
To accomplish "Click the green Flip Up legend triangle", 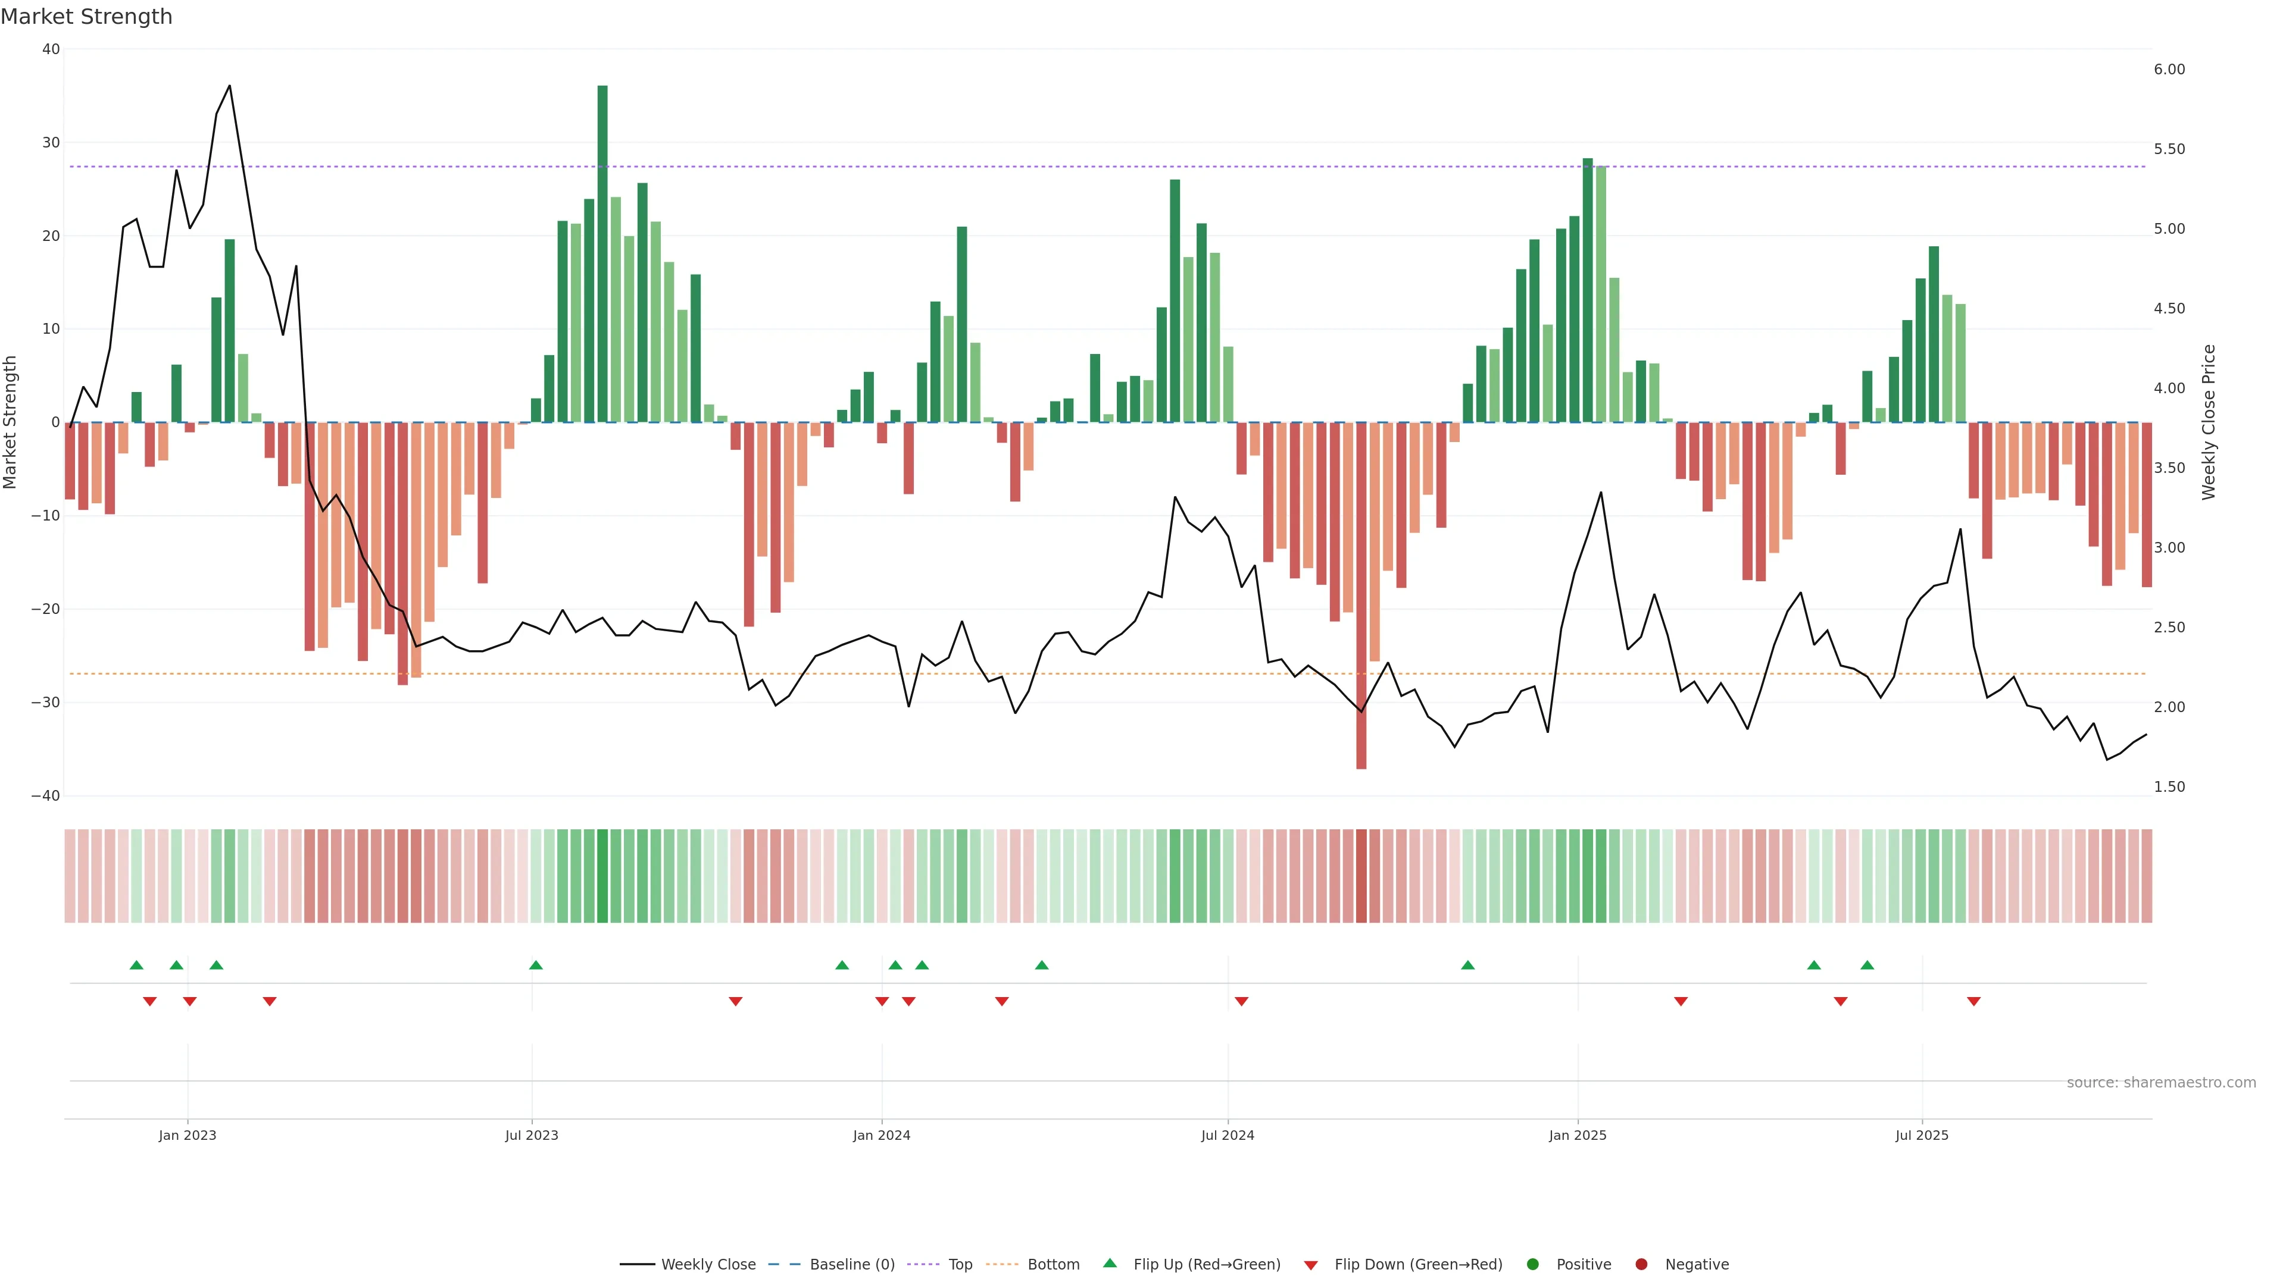I will pyautogui.click(x=1109, y=1263).
